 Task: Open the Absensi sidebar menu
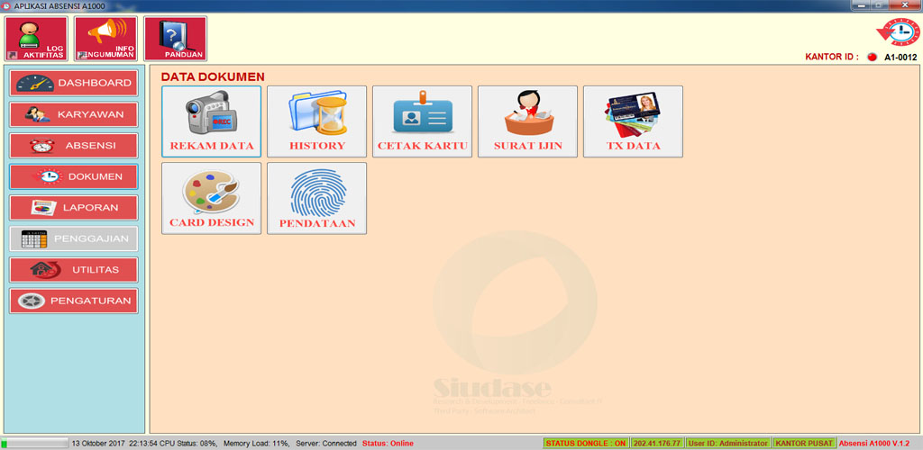tap(74, 146)
